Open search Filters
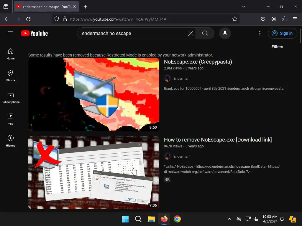302x226 pixels. click(x=277, y=47)
